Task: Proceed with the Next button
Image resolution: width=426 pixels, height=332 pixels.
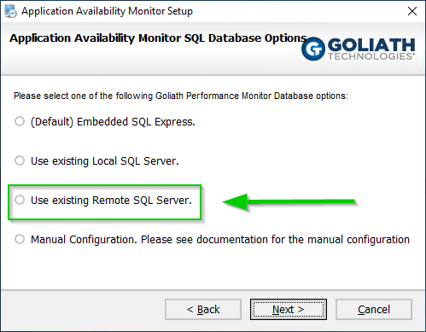Action: point(289,310)
